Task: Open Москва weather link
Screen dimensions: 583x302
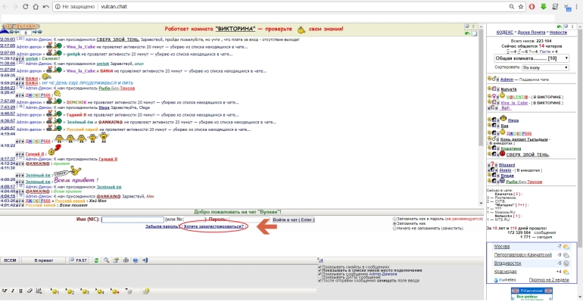Action: tap(501, 247)
